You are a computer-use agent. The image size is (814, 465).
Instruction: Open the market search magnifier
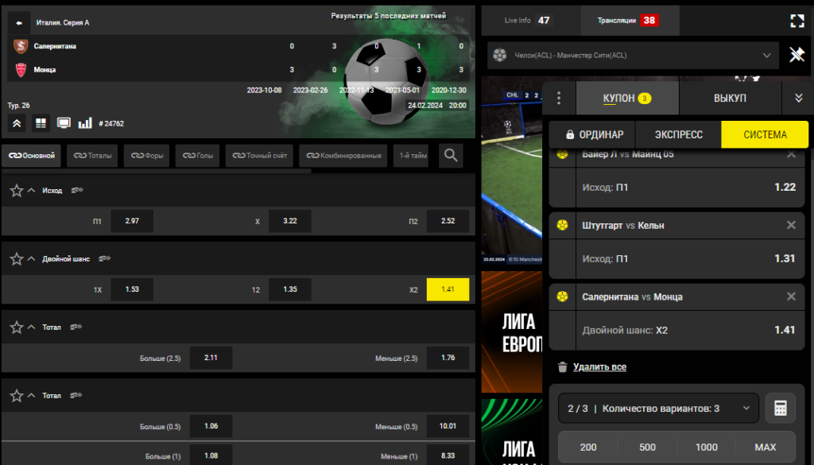coord(451,155)
